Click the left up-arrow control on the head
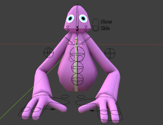The image size is (163, 125). coord(68,27)
